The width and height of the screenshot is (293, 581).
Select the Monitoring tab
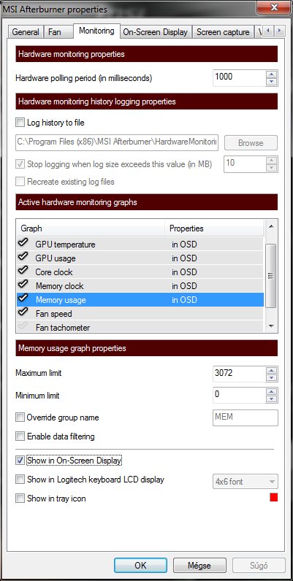coord(96,31)
